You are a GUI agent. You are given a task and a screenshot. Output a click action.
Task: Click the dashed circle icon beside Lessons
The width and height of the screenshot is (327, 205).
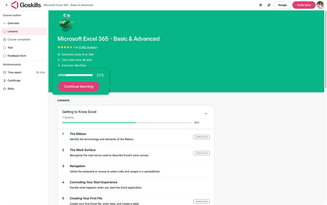(4, 31)
